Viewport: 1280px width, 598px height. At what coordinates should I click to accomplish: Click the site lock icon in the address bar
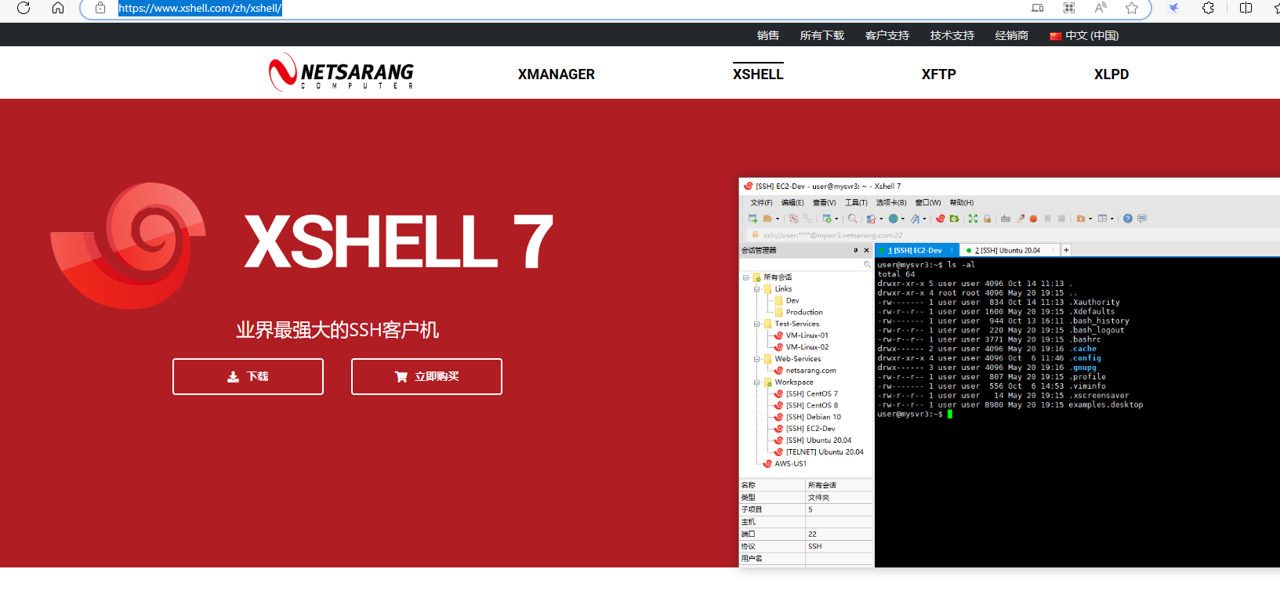(x=100, y=8)
